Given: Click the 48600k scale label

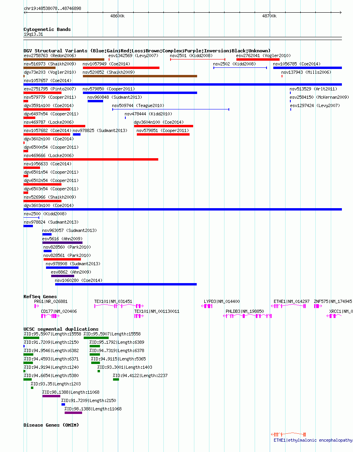Looking at the screenshot, I should click(x=117, y=16).
